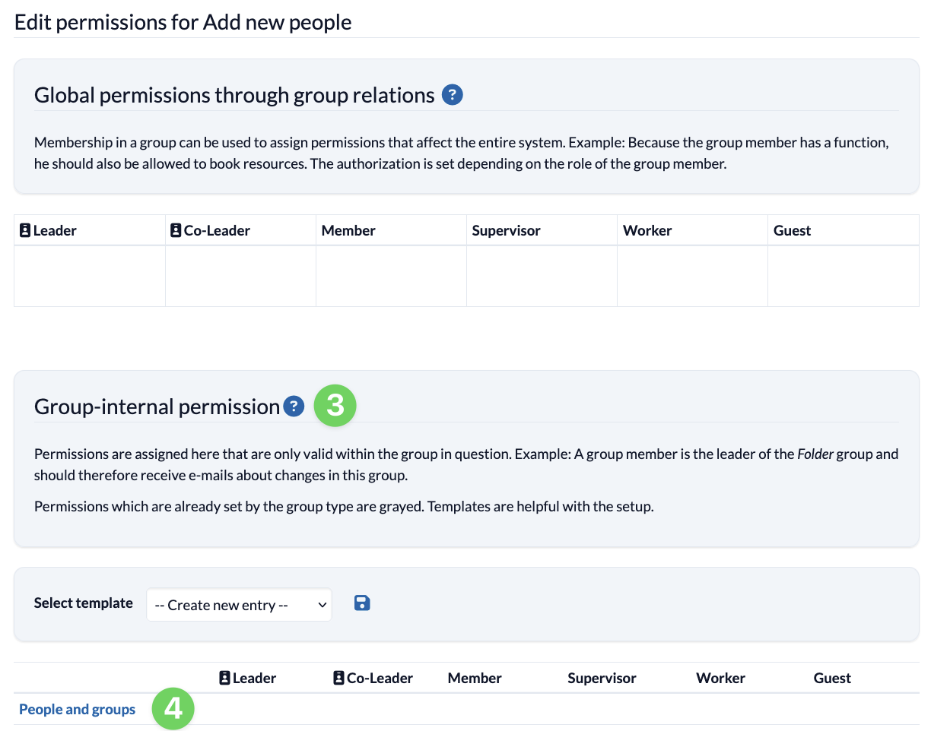Click the empty Supervisor cell in upper table
The width and height of the screenshot is (931, 731).
(x=542, y=276)
